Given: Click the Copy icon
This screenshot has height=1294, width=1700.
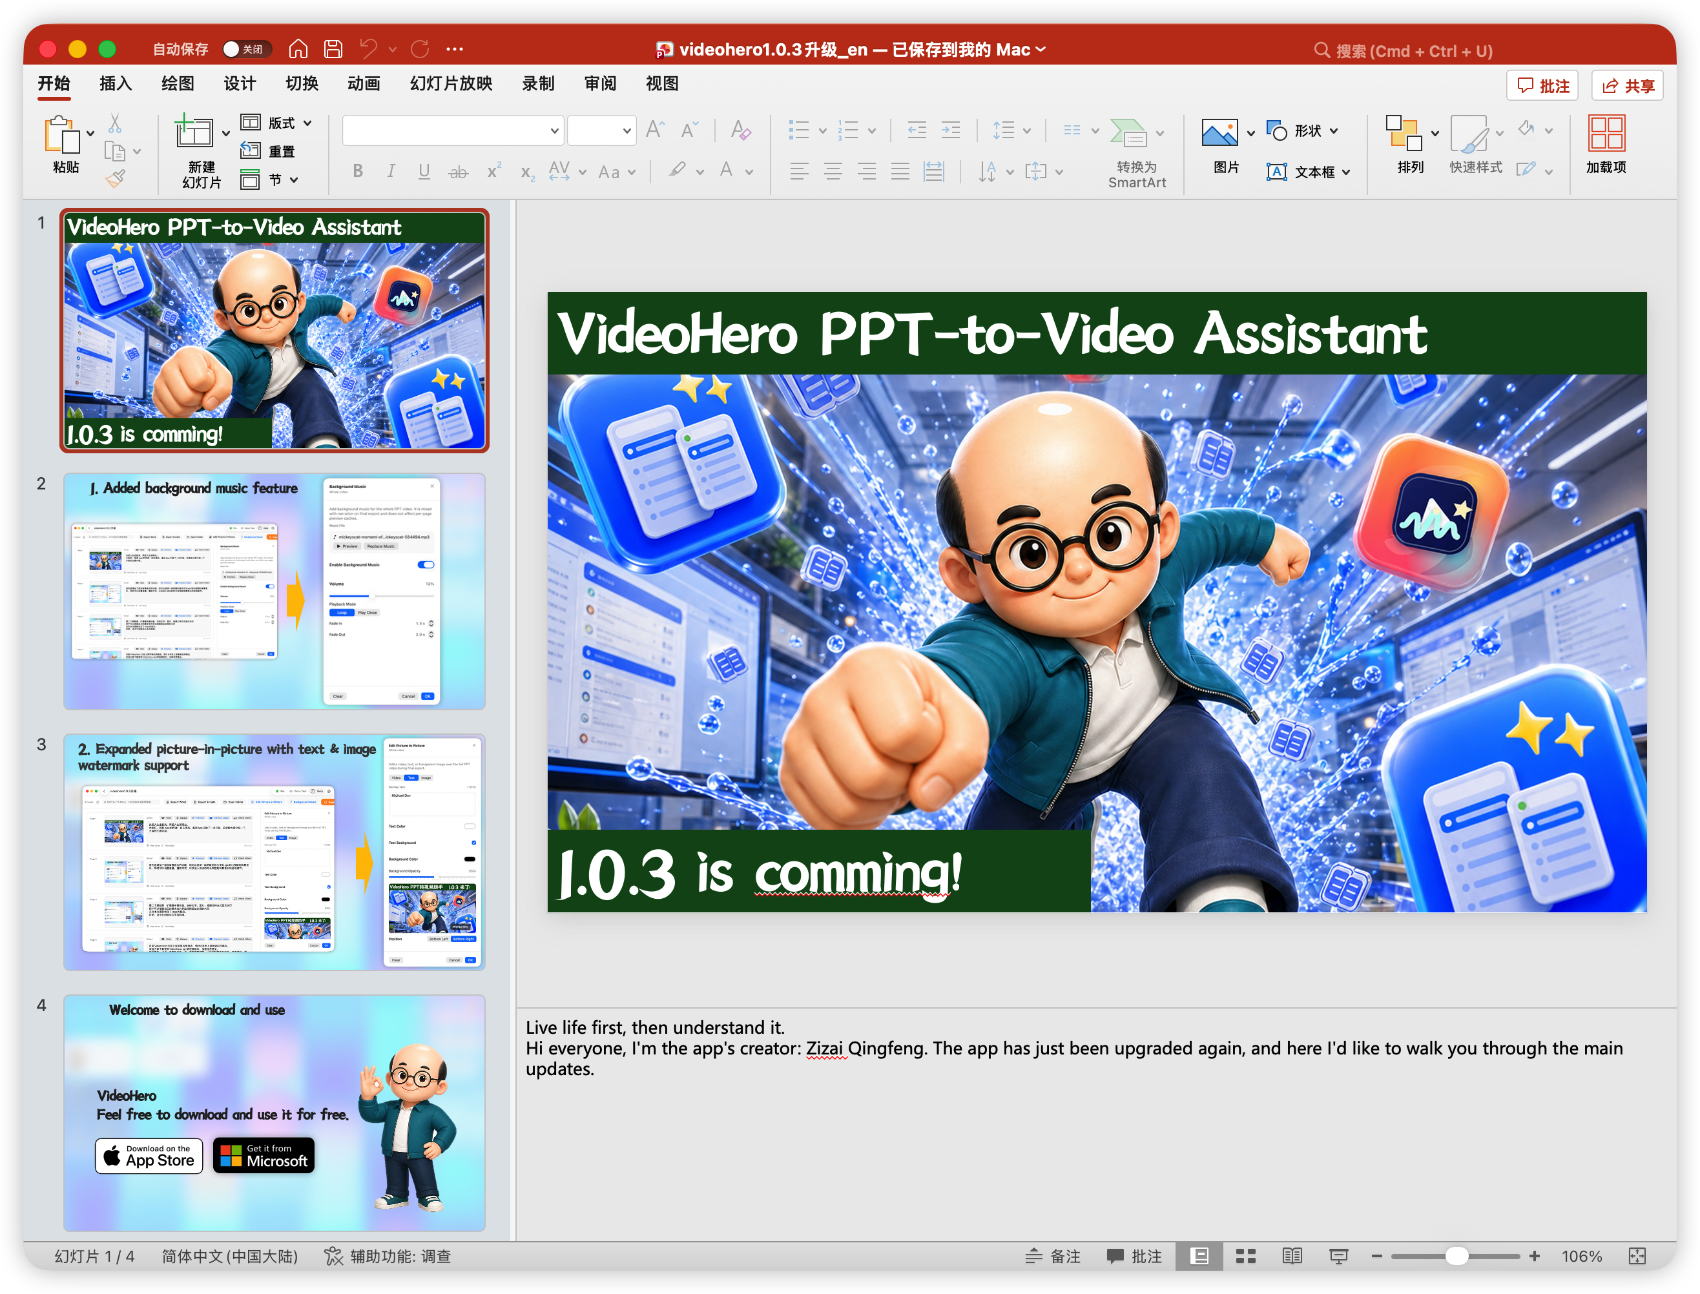Looking at the screenshot, I should click(x=115, y=151).
